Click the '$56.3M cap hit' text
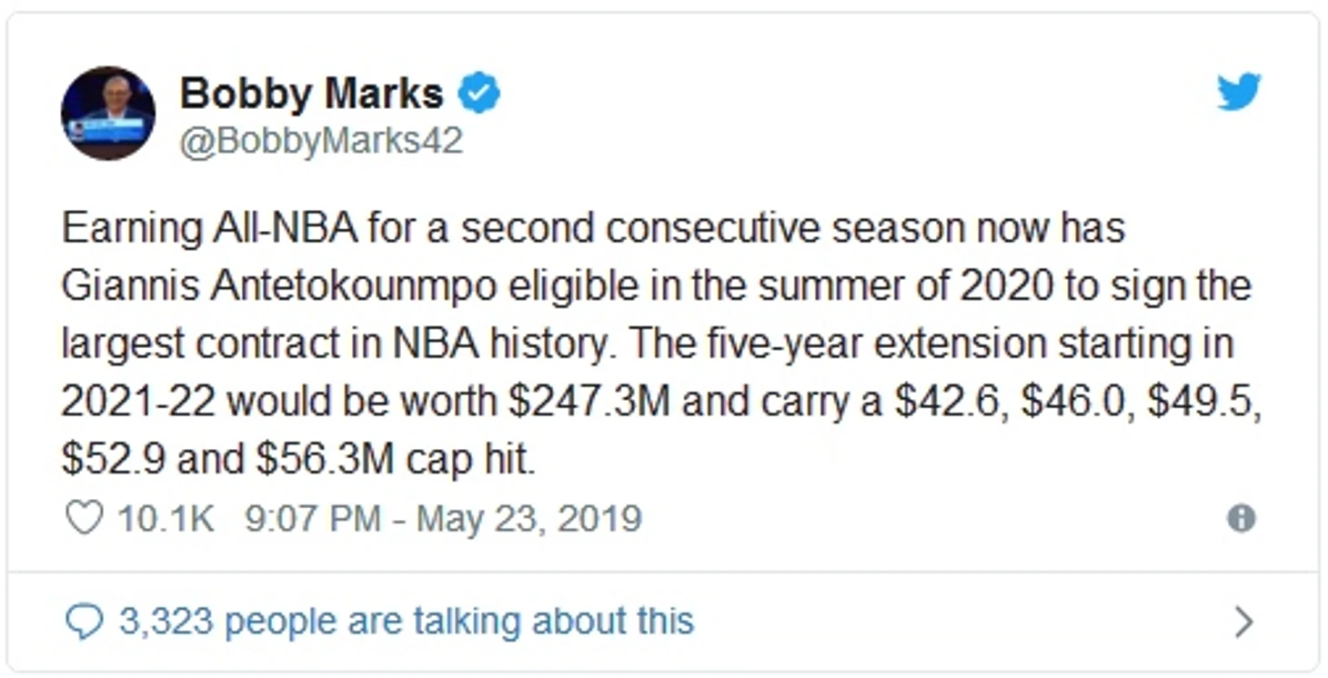Image resolution: width=1328 pixels, height=678 pixels. (x=396, y=461)
